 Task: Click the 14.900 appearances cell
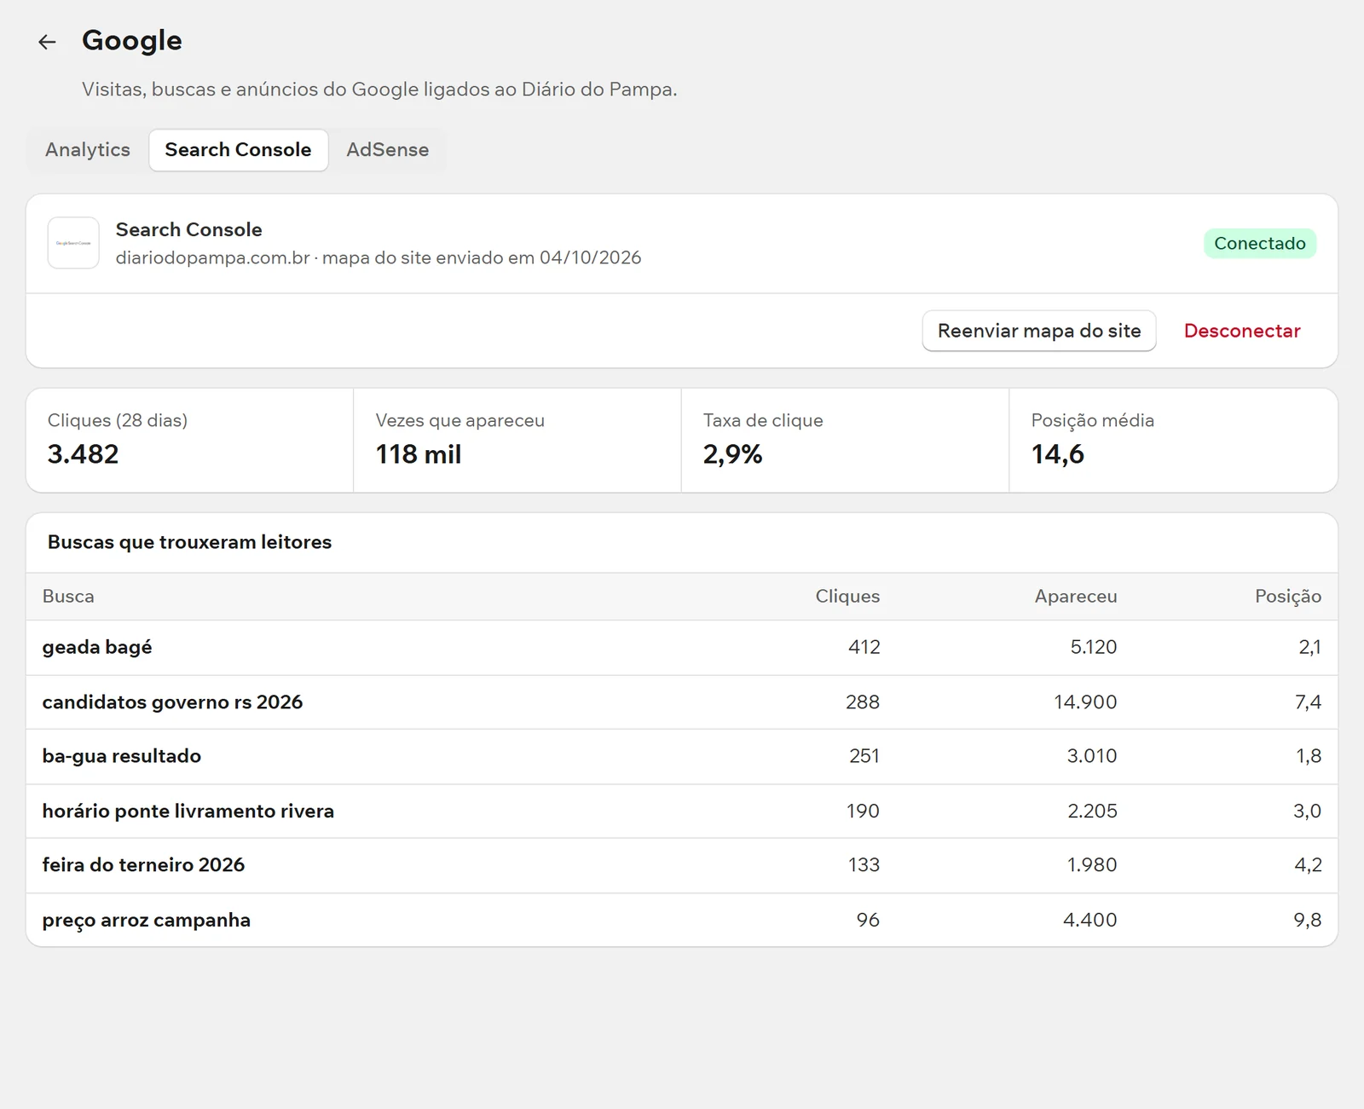1085,702
